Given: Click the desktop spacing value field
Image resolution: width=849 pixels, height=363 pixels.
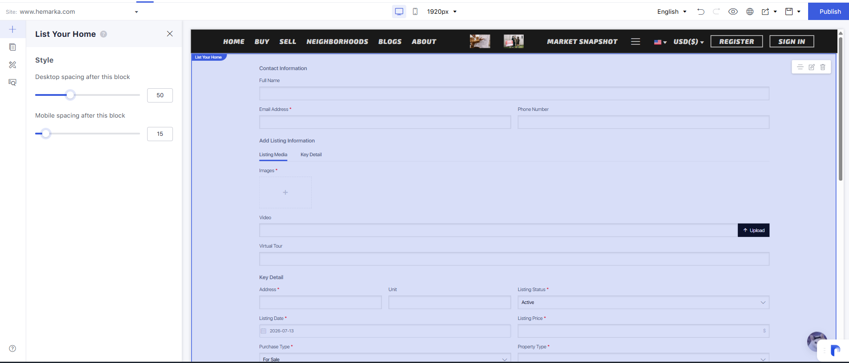Looking at the screenshot, I should [160, 95].
